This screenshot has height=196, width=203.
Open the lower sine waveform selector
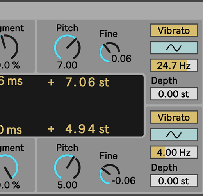pos(174,135)
